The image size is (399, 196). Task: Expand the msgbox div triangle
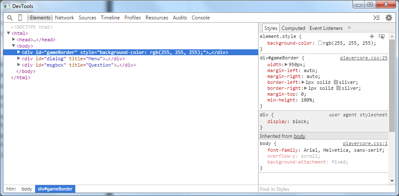[19, 65]
